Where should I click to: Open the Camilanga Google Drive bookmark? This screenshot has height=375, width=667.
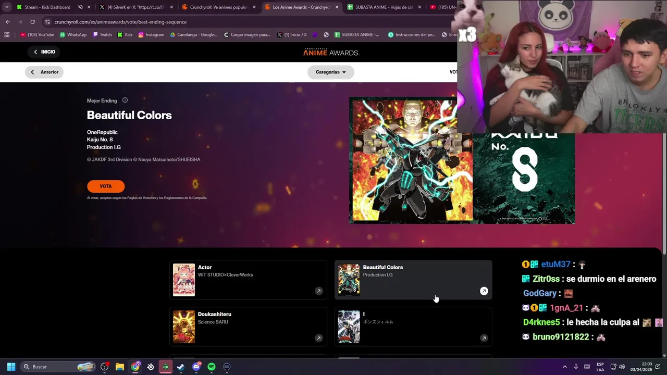(x=194, y=35)
